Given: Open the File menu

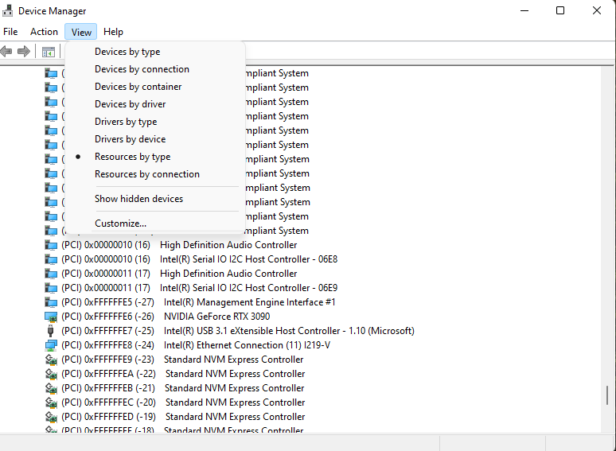Looking at the screenshot, I should pos(10,32).
